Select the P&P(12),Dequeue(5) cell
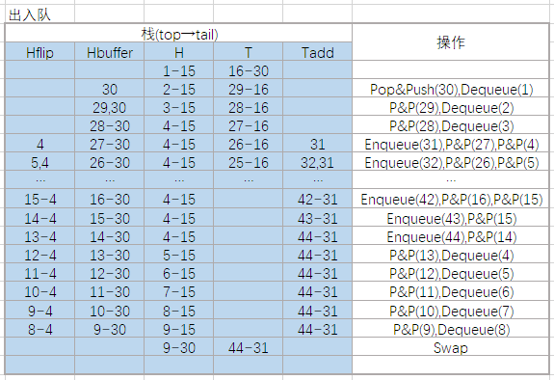This screenshot has width=554, height=380. [x=451, y=273]
